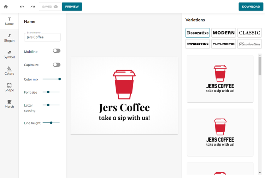Image resolution: width=265 pixels, height=178 pixels.
Task: Open the Symbol panel tab
Action: [x=9, y=55]
